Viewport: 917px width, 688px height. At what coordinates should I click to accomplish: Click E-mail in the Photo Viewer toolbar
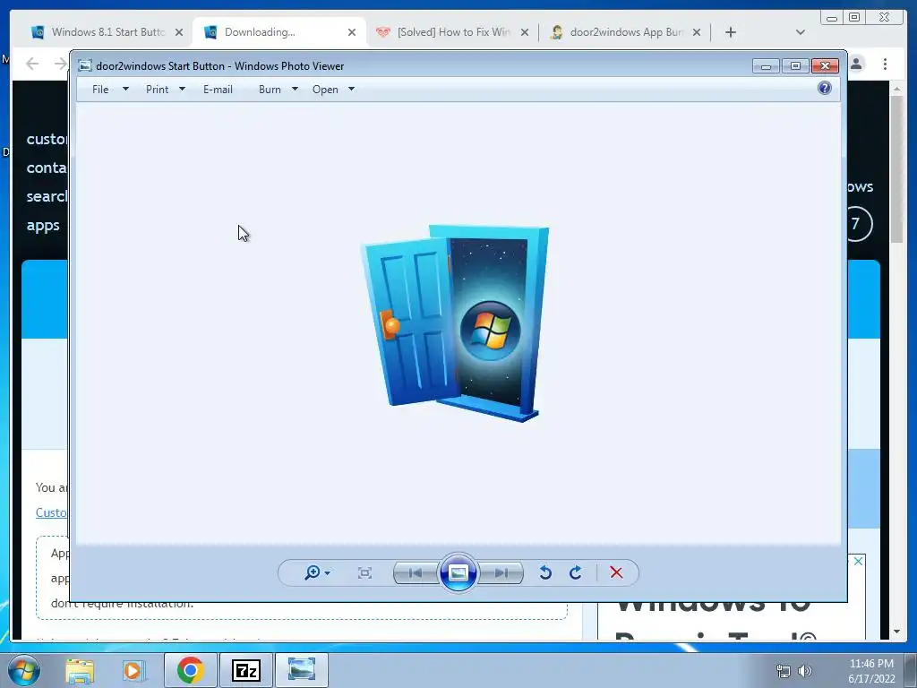[218, 90]
